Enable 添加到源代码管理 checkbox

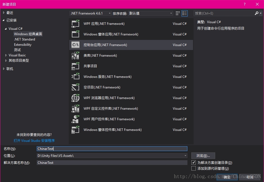click(194, 168)
